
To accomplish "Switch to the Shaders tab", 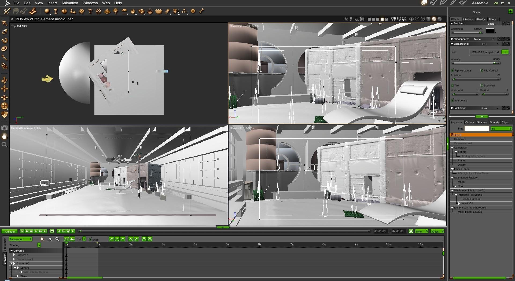I will [482, 122].
